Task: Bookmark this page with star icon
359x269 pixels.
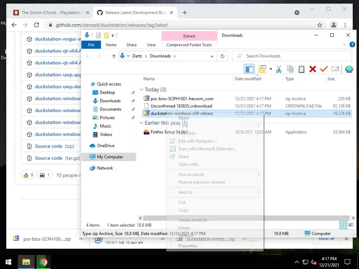Action: pyautogui.click(x=320, y=25)
